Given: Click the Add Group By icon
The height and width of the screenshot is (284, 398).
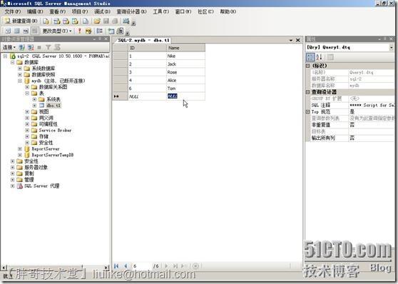Looking at the screenshot, I should click(100, 31).
